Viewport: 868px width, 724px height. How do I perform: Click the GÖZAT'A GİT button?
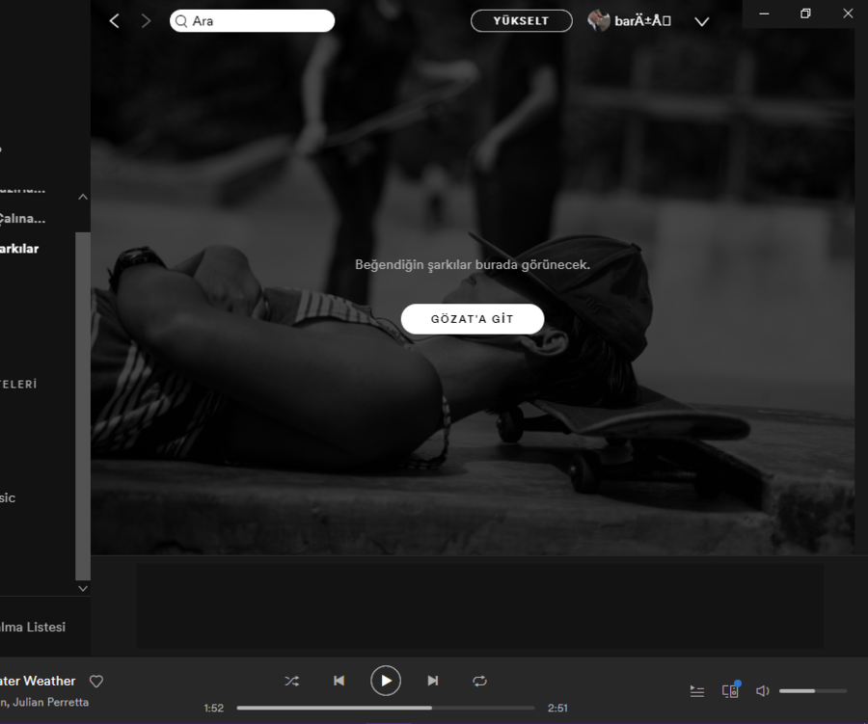(473, 319)
